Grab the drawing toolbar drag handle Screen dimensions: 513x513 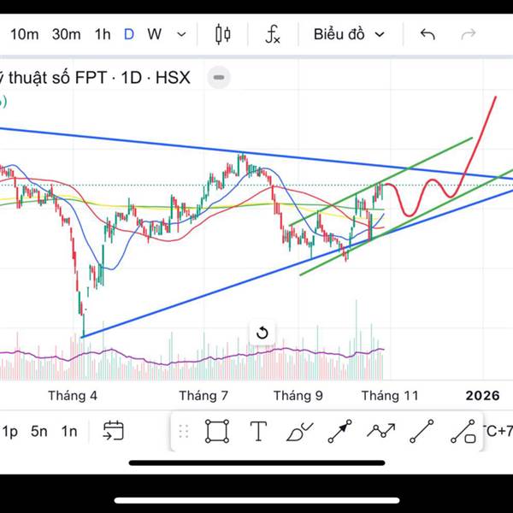[x=183, y=431]
